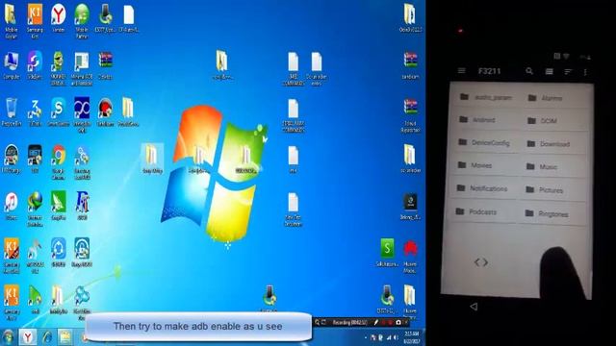
Task: Click the pencil icon on recording toolbar
Action: click(x=375, y=323)
